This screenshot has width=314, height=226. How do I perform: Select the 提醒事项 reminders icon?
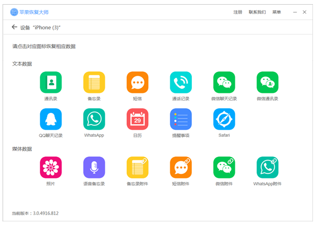pyautogui.click(x=181, y=119)
